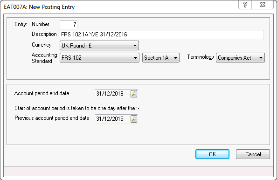This screenshot has height=180, width=277.
Task: Open the FRS 102 Accounting Standard dropdown
Action: [x=99, y=57]
